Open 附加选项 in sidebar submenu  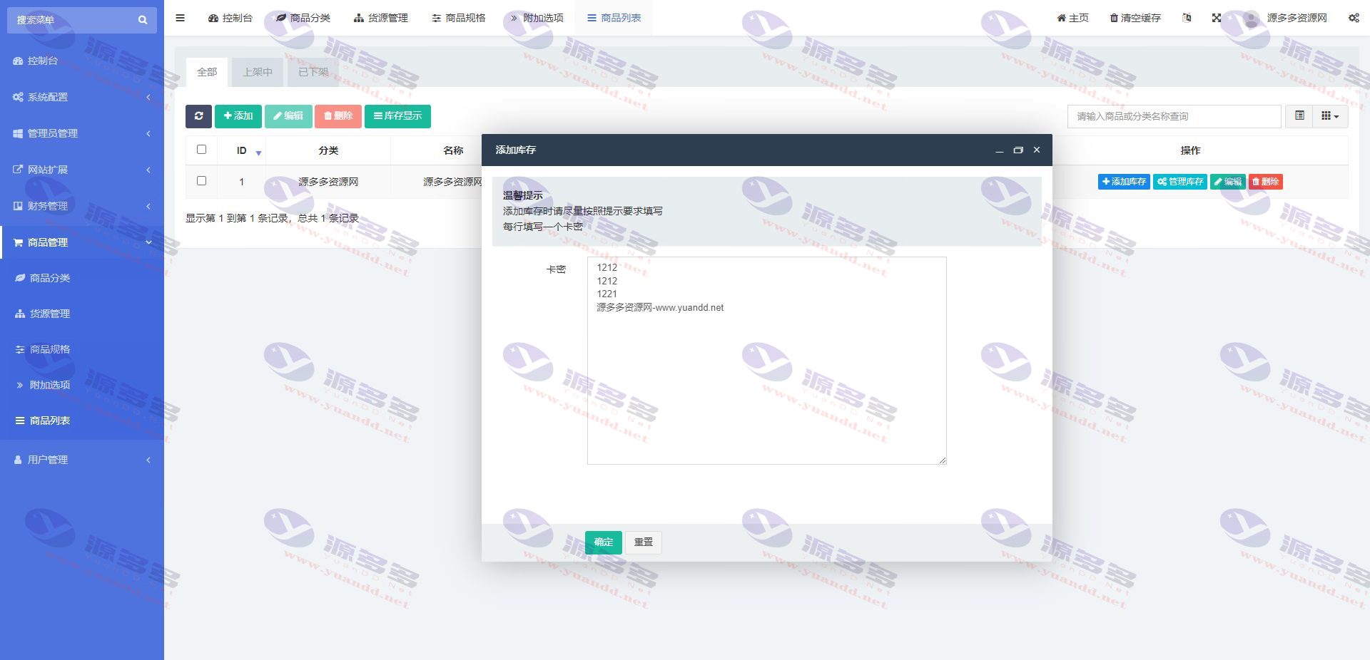(82, 385)
